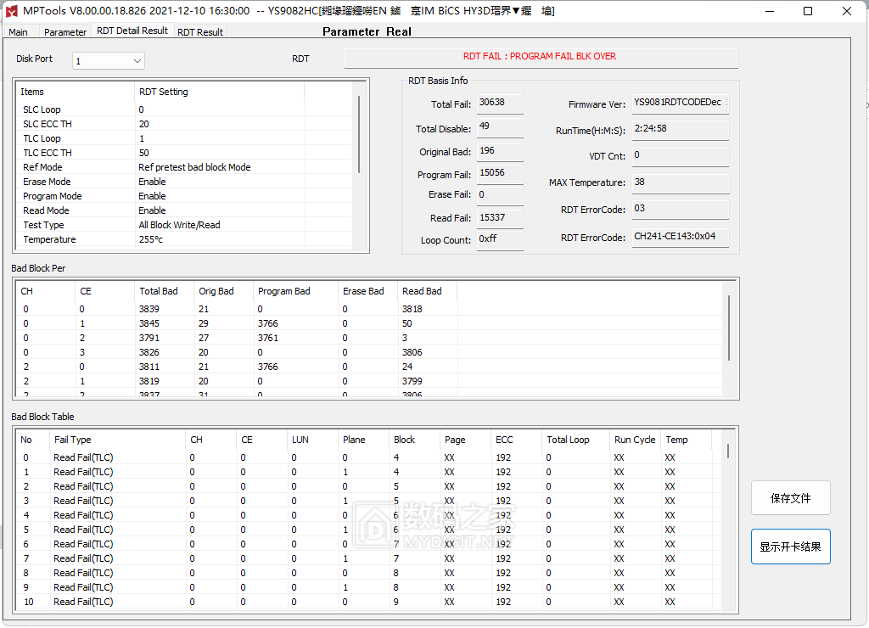
Task: Switch to the Main tab
Action: 19,32
